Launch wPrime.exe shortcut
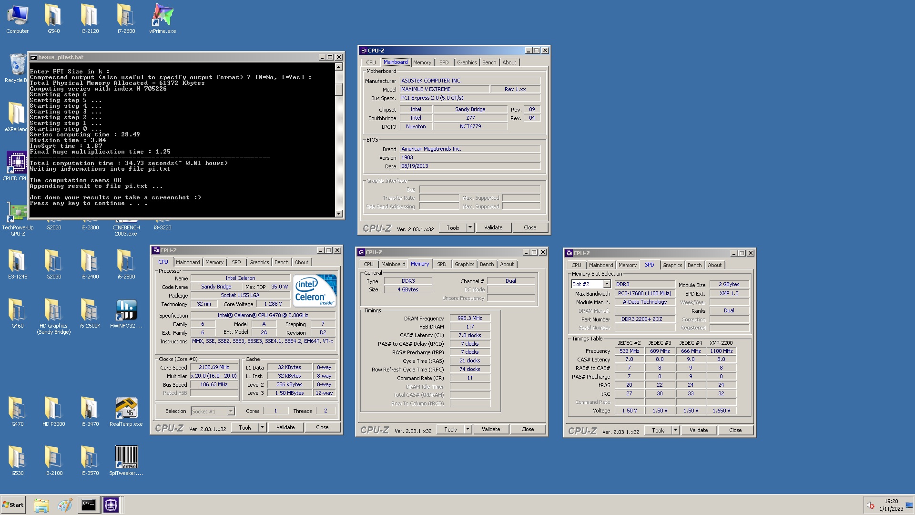Screen dimensions: 915x515 pos(163,19)
